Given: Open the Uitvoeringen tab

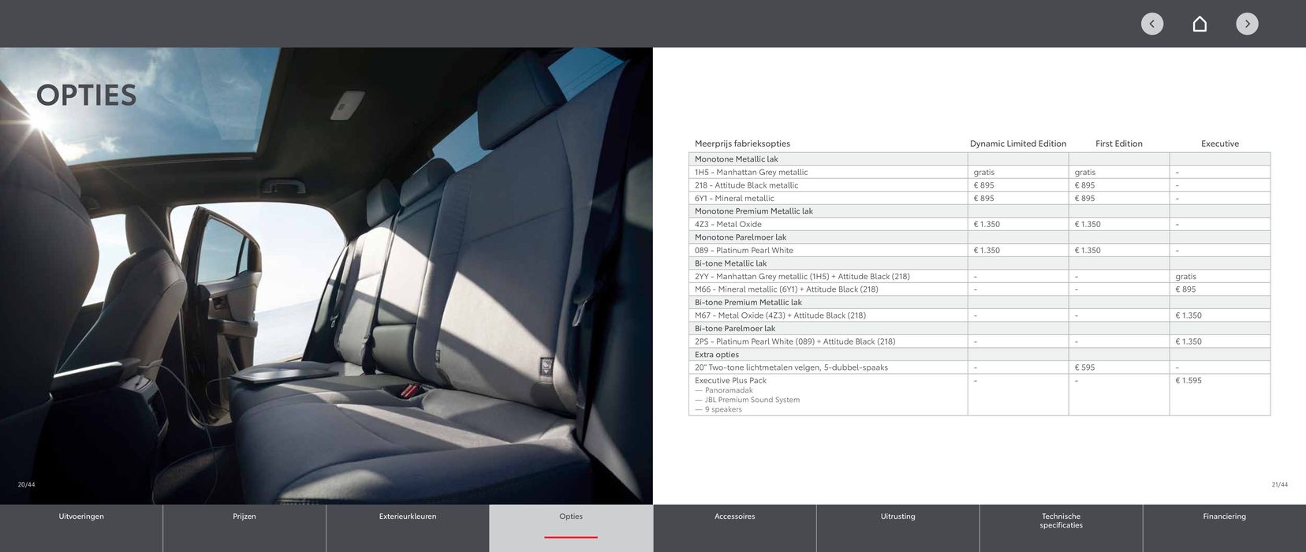Looking at the screenshot, I should tap(81, 517).
